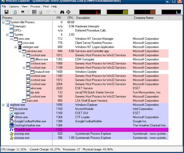Click the ctfmon.exe pen icon

11,117
